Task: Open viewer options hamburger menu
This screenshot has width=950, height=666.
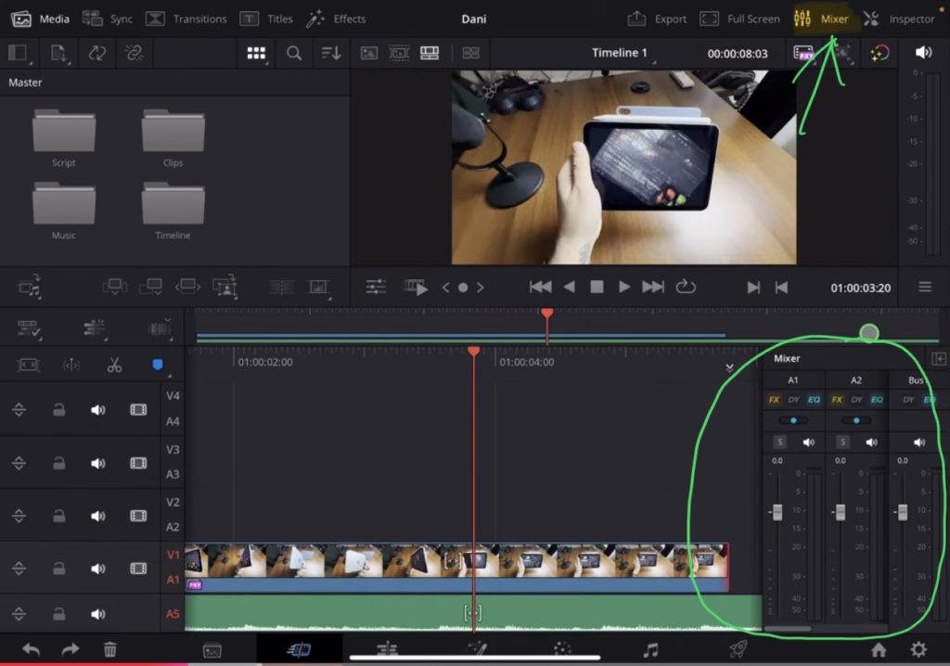Action: pos(925,288)
